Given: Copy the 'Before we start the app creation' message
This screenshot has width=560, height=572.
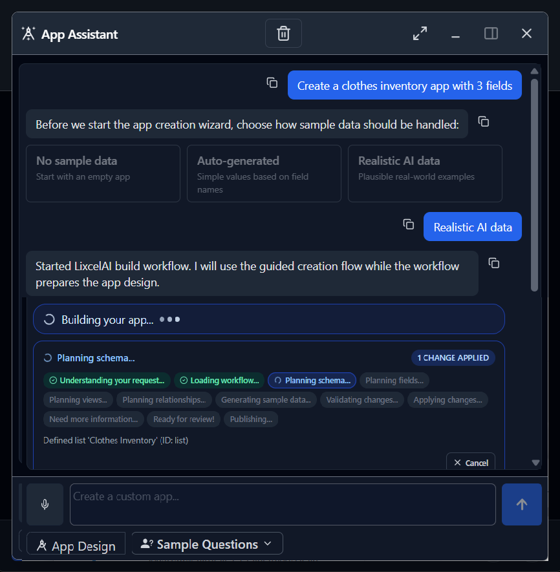Looking at the screenshot, I should pyautogui.click(x=483, y=122).
